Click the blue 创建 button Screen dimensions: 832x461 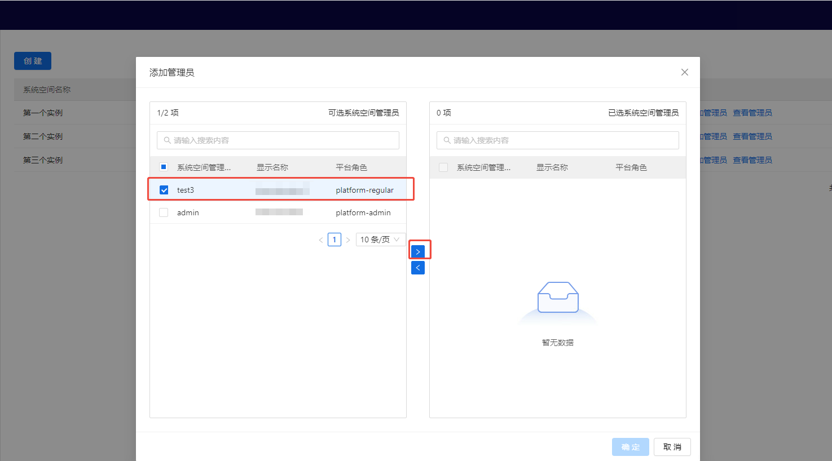click(x=32, y=60)
